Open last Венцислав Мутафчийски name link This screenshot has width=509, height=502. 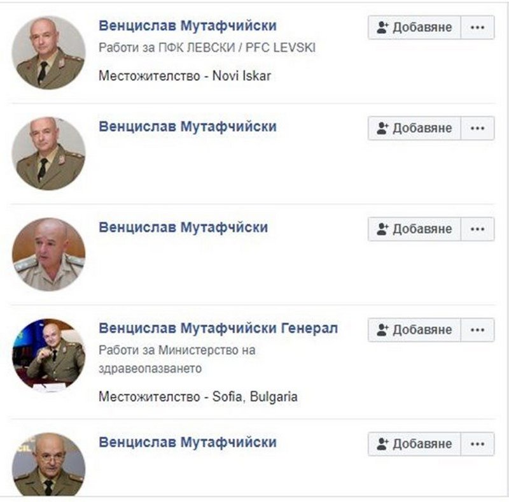coord(188,442)
